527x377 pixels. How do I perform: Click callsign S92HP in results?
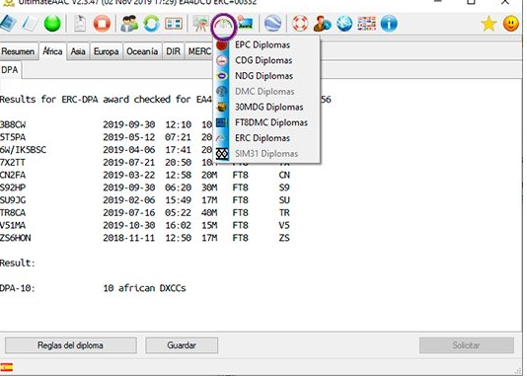(13, 188)
